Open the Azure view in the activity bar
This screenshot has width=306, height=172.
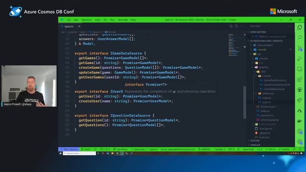click(x=300, y=110)
